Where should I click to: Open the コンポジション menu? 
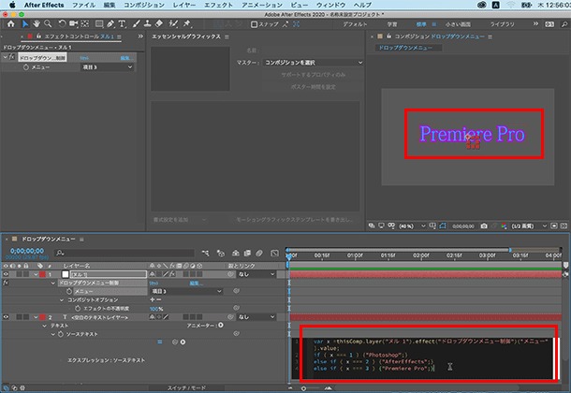(x=144, y=5)
